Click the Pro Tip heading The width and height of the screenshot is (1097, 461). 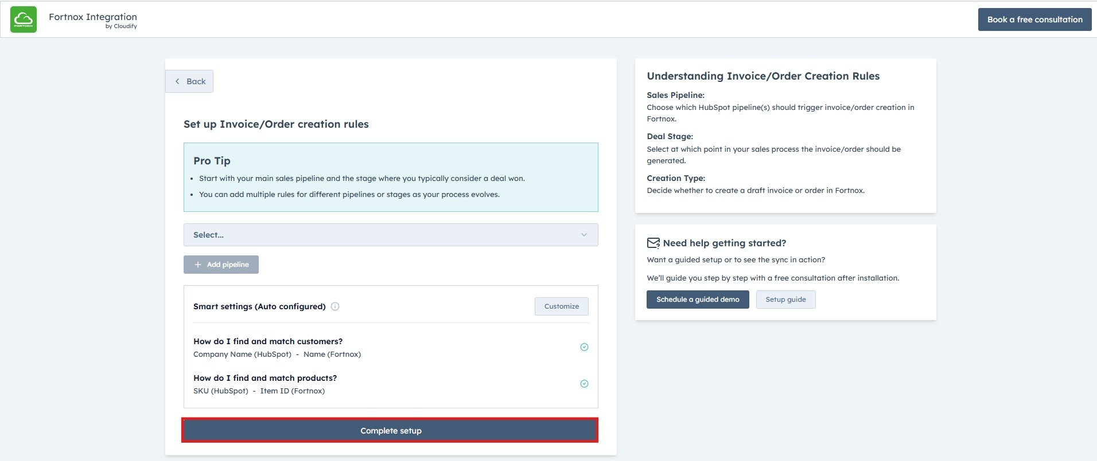[212, 161]
